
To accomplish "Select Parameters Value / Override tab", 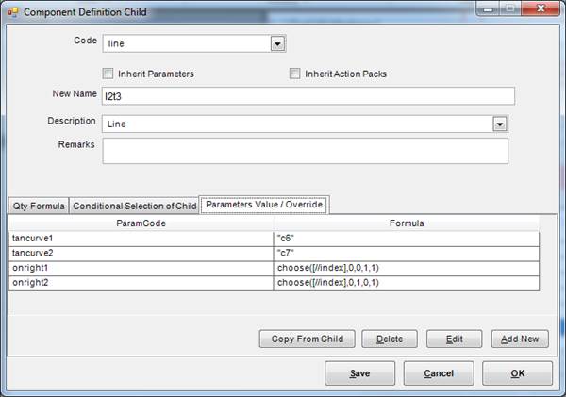I will click(263, 205).
